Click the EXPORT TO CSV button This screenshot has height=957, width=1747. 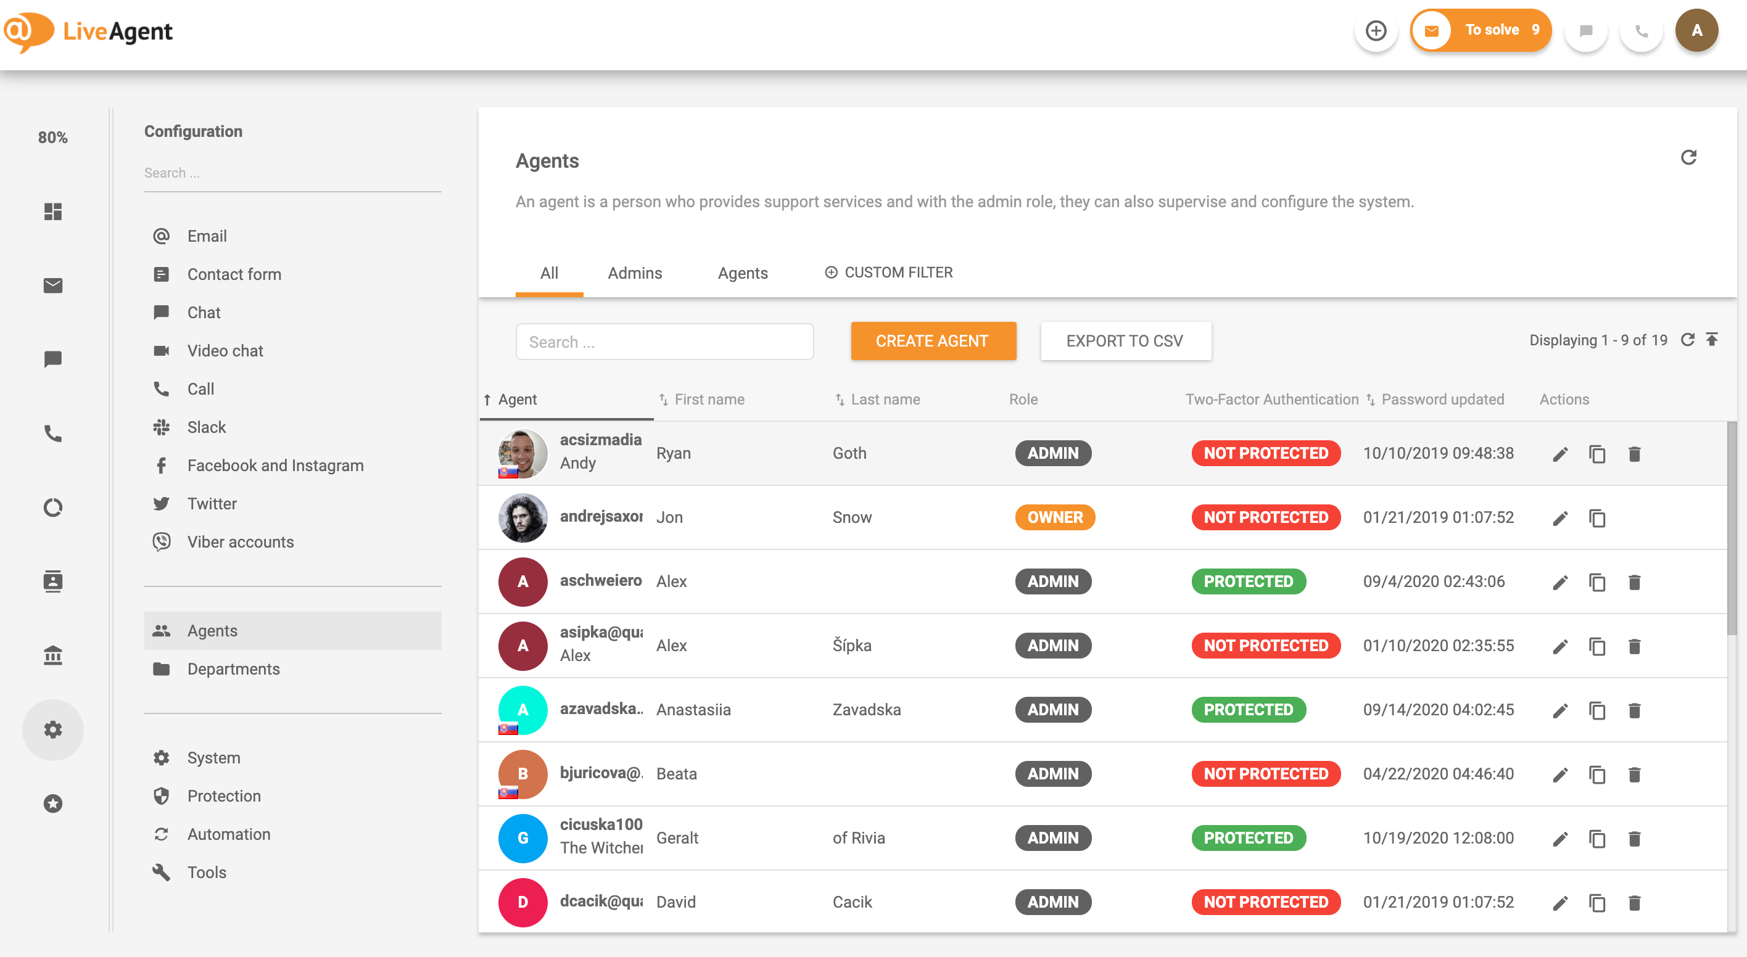point(1125,341)
